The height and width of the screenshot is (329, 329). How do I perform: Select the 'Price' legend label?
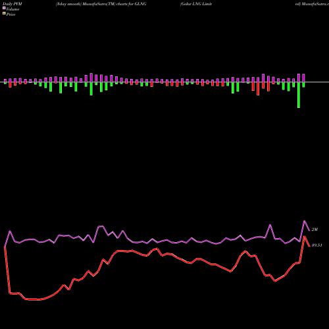click(11, 14)
